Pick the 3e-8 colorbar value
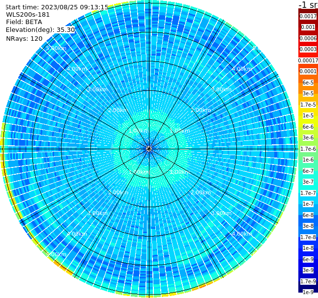This screenshot has height=298, width=318. [308, 226]
